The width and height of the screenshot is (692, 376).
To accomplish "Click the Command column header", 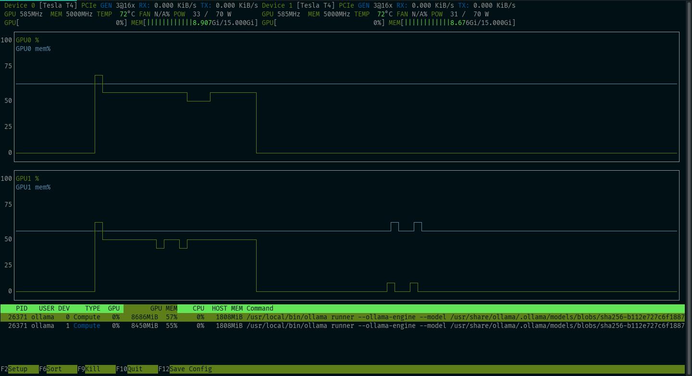I will click(x=259, y=308).
